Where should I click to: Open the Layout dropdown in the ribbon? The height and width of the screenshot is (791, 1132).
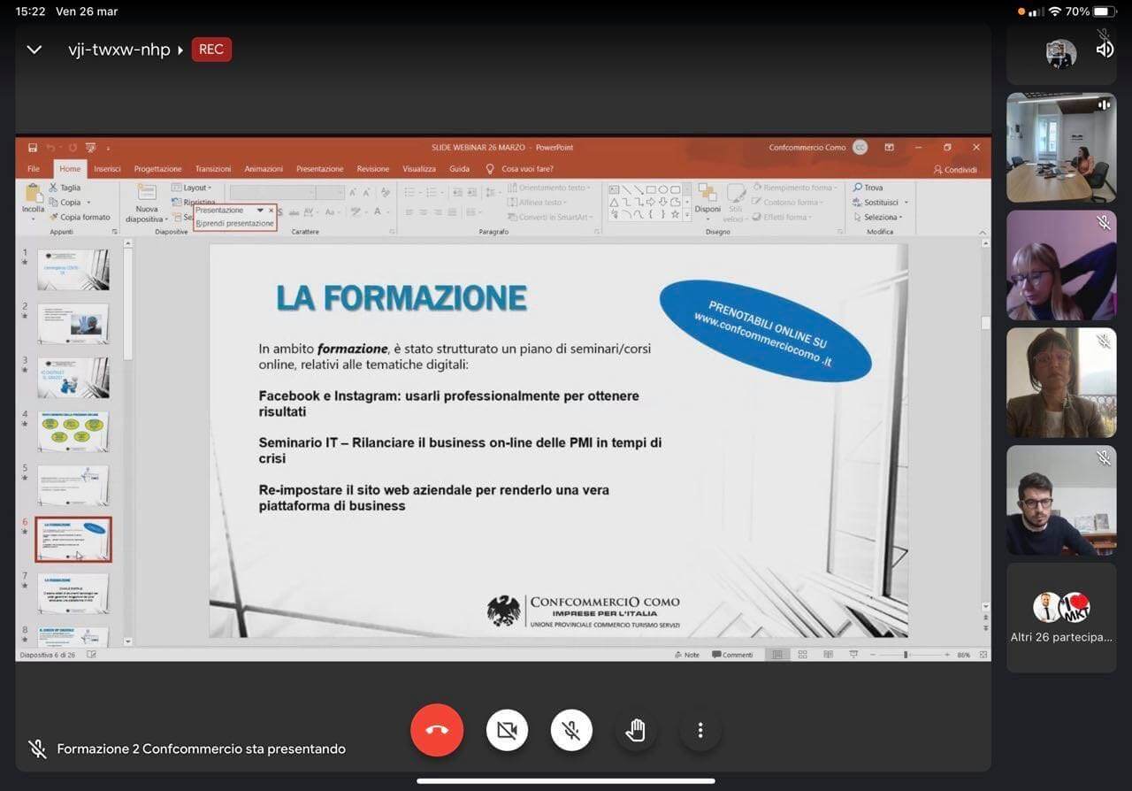192,188
